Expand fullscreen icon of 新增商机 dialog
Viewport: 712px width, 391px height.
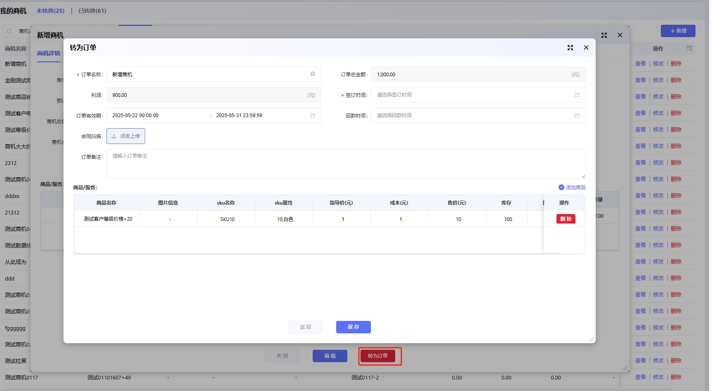(604, 35)
